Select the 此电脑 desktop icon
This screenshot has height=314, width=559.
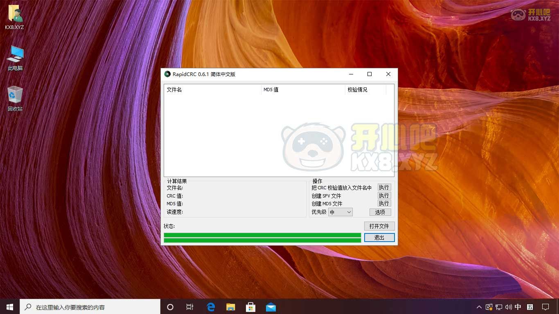click(15, 58)
